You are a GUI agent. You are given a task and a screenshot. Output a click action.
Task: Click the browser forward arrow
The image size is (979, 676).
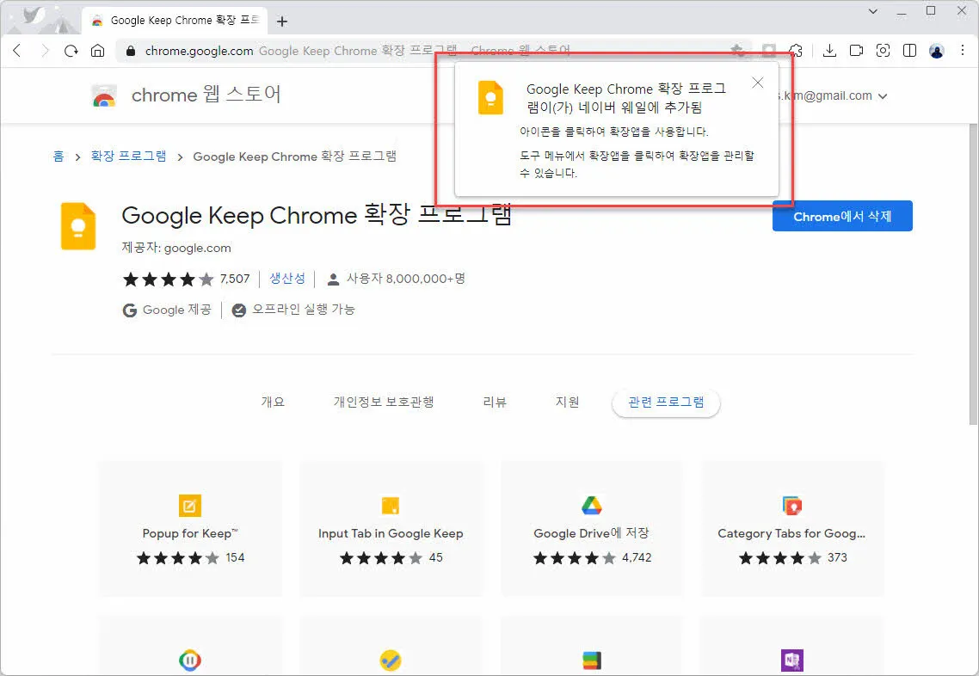coord(45,51)
